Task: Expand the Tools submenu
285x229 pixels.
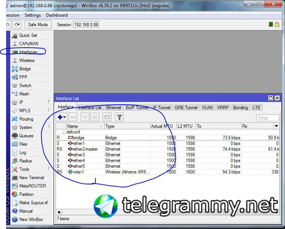Action: [32, 169]
